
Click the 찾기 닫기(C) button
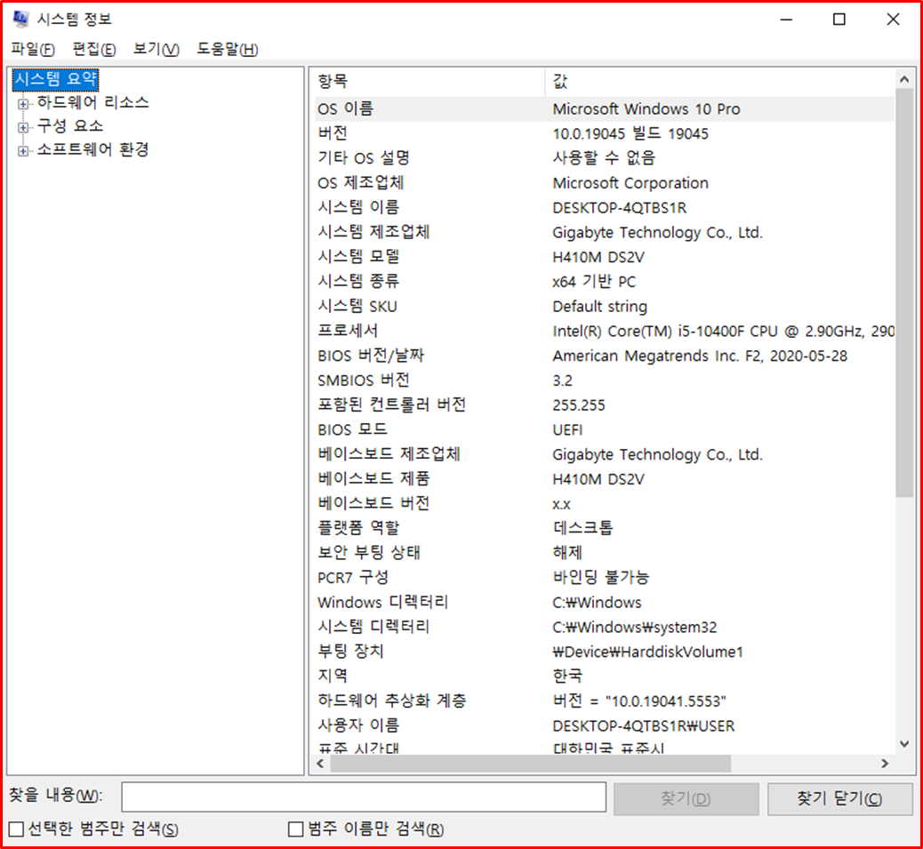click(839, 798)
